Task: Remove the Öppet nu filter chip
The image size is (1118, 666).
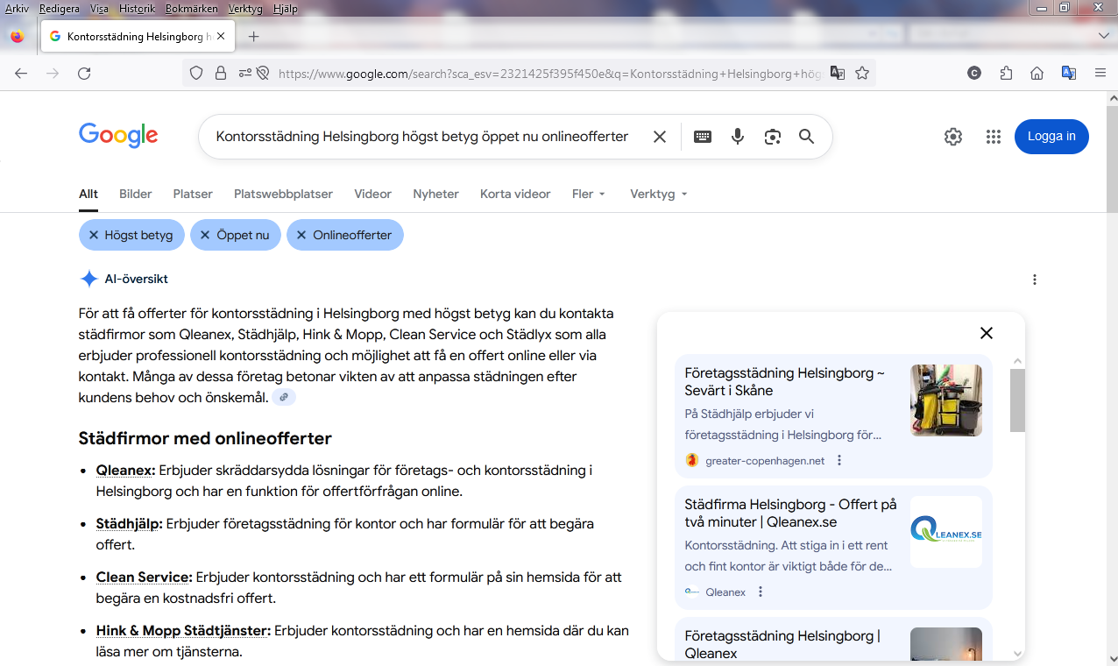Action: coord(235,235)
